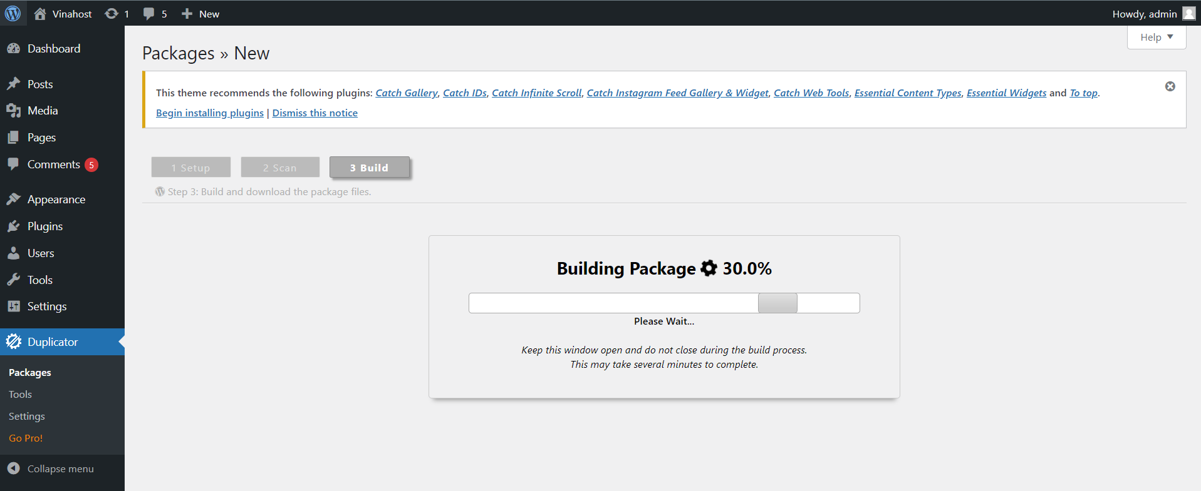Viewport: 1201px width, 491px height.
Task: Open comments bubble icon in admin bar
Action: [148, 14]
